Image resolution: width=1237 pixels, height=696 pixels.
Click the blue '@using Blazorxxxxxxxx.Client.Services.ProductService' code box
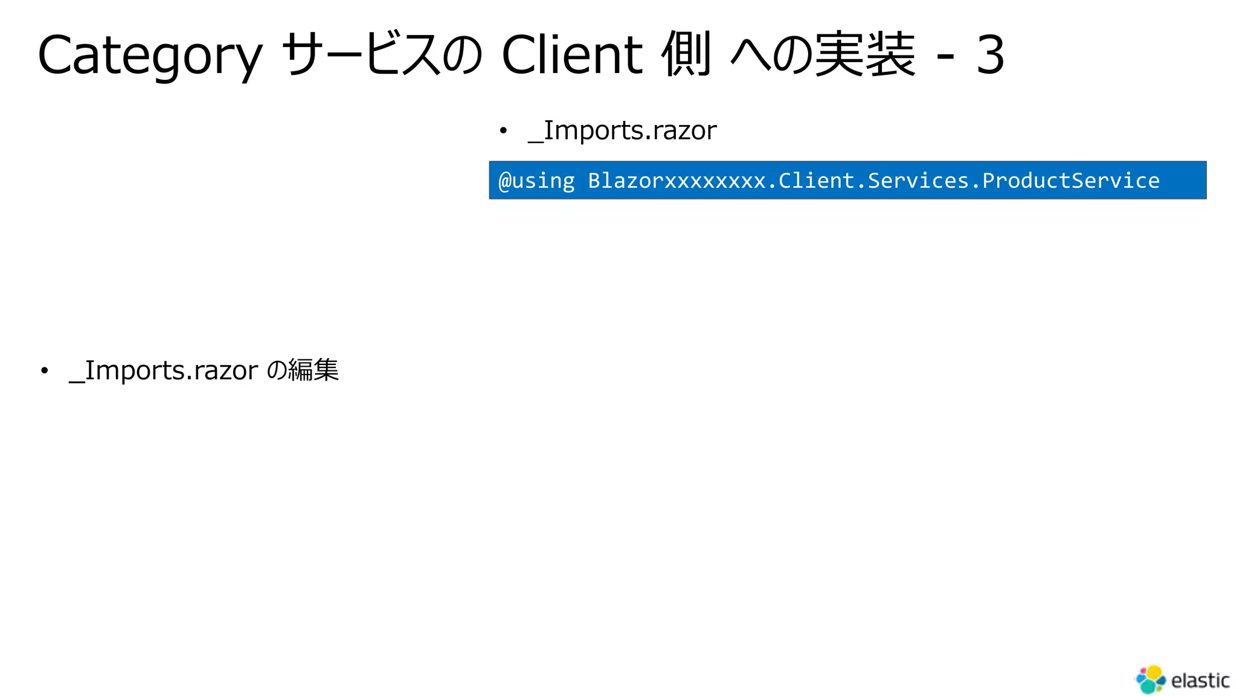[847, 180]
